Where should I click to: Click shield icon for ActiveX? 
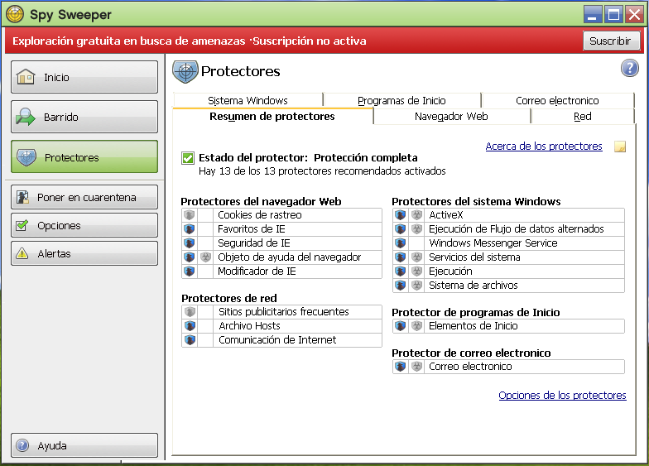coord(401,215)
